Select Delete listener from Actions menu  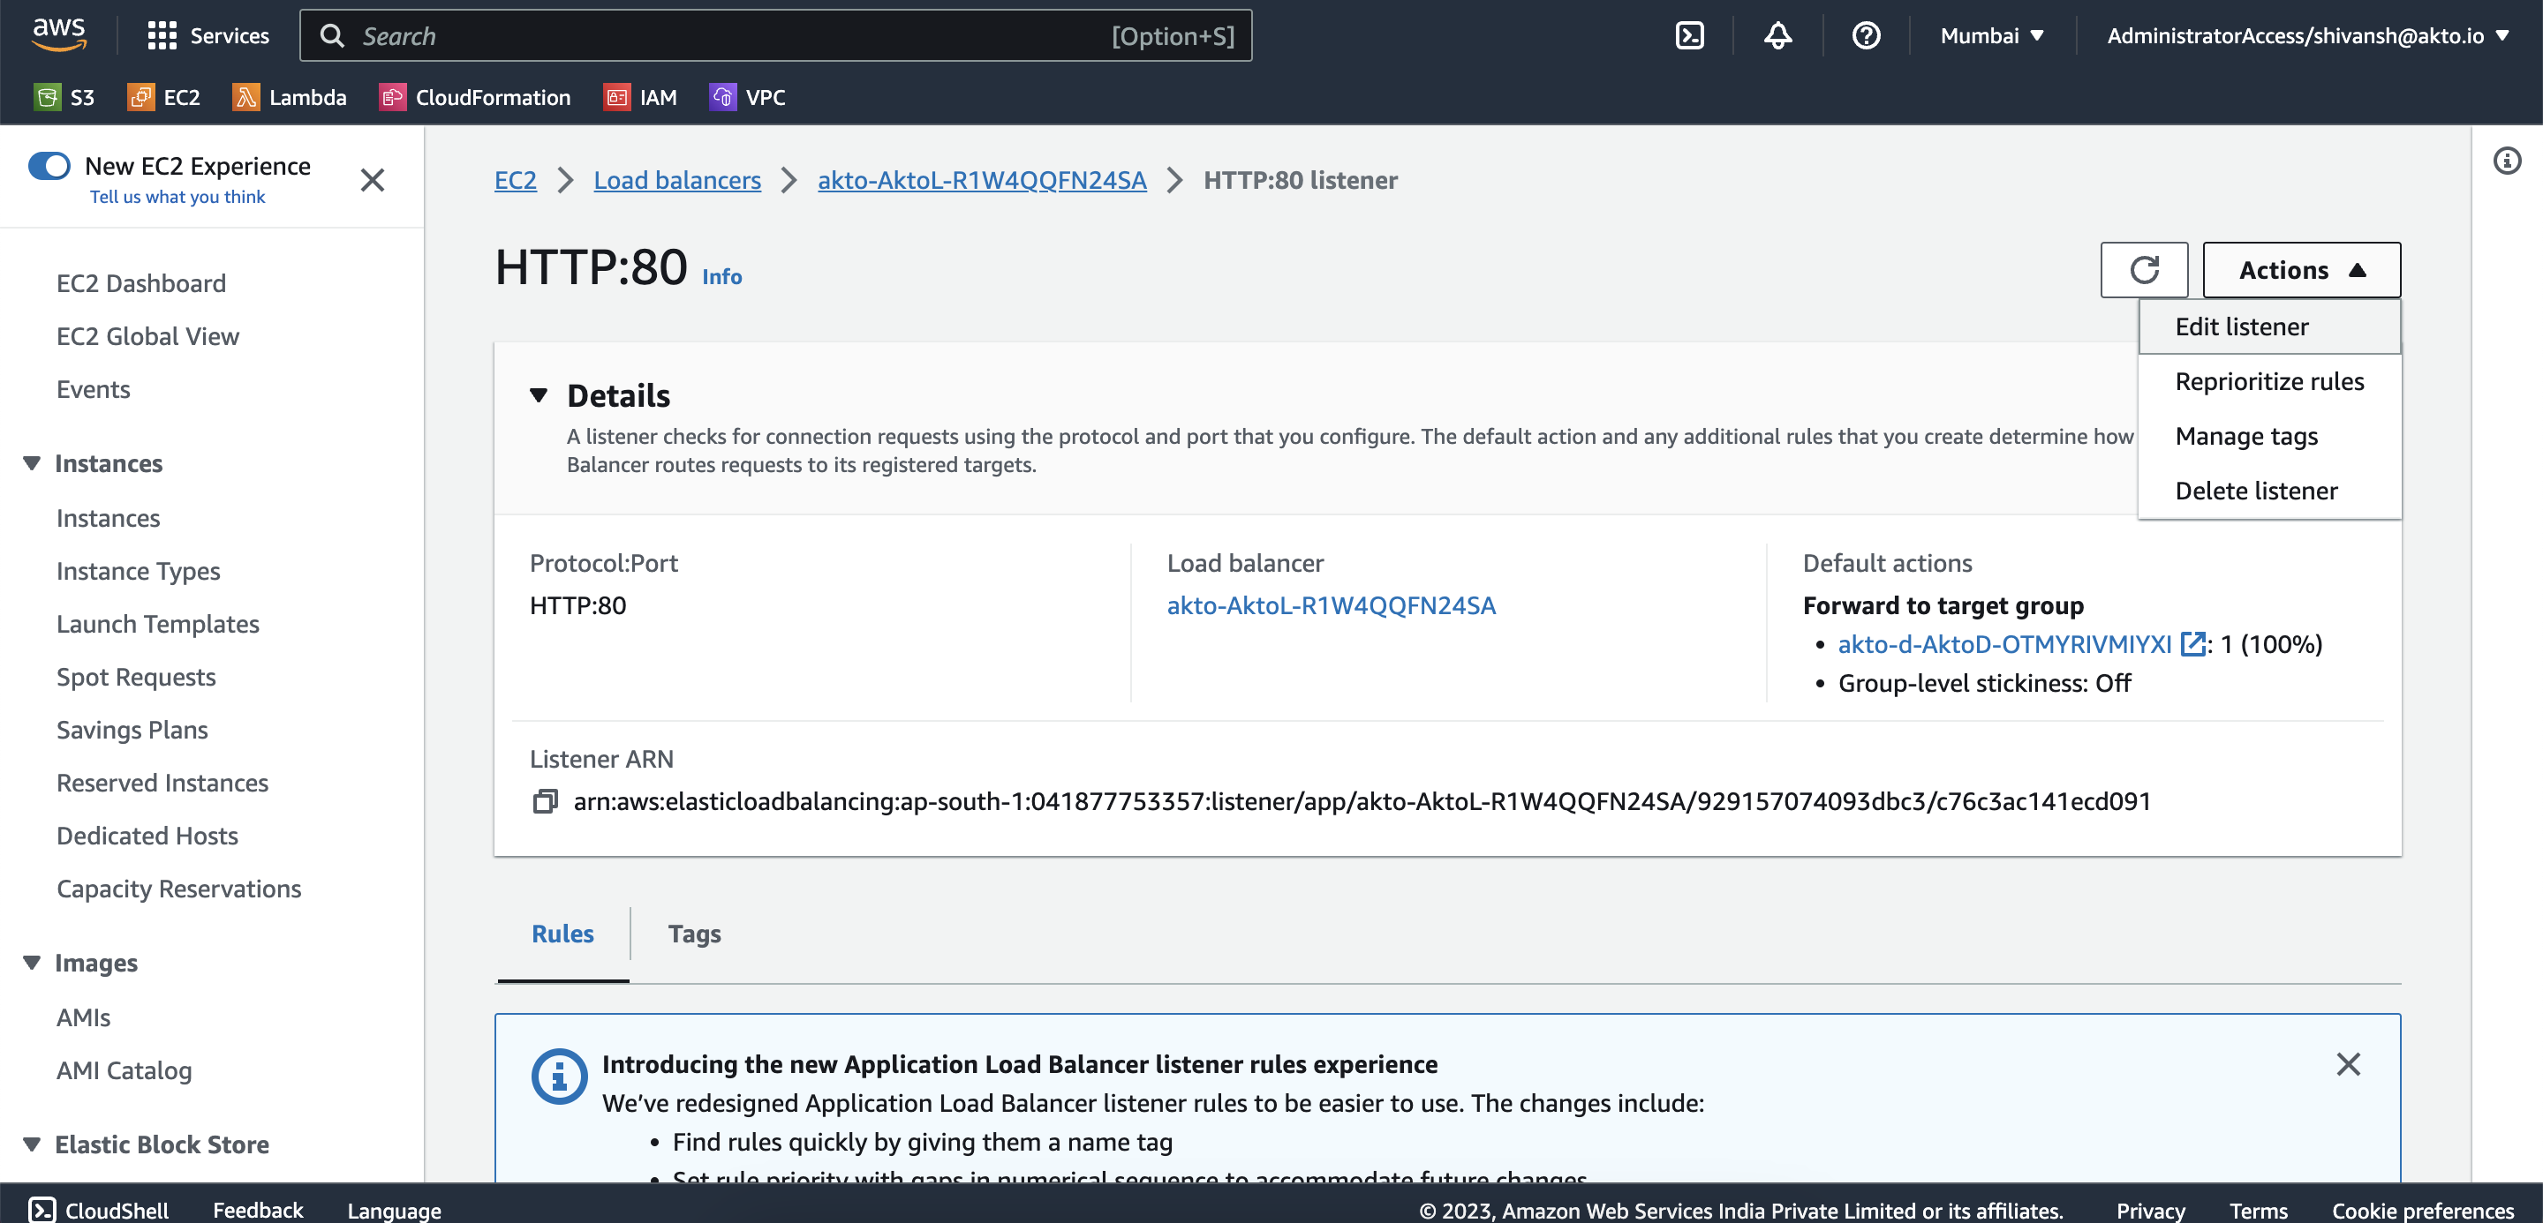(x=2257, y=491)
